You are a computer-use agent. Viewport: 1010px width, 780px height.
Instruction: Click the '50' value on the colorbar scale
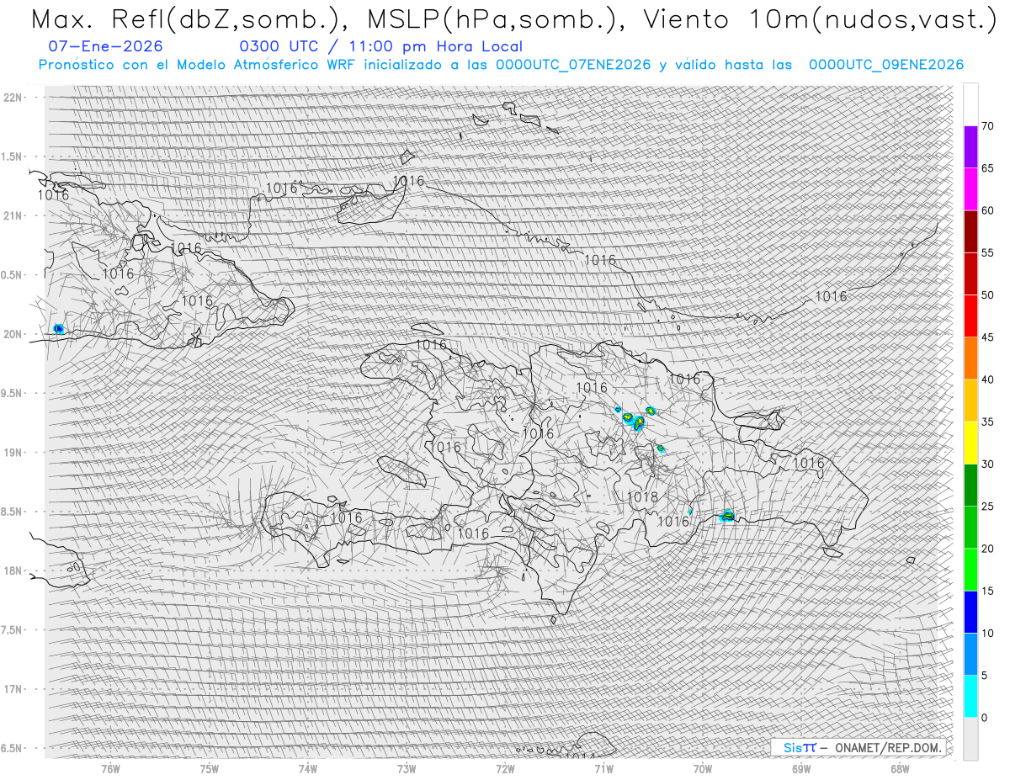(x=987, y=295)
